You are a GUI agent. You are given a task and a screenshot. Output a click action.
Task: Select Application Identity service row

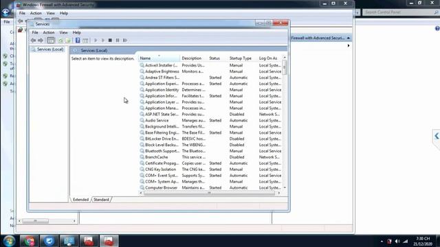pyautogui.click(x=211, y=90)
